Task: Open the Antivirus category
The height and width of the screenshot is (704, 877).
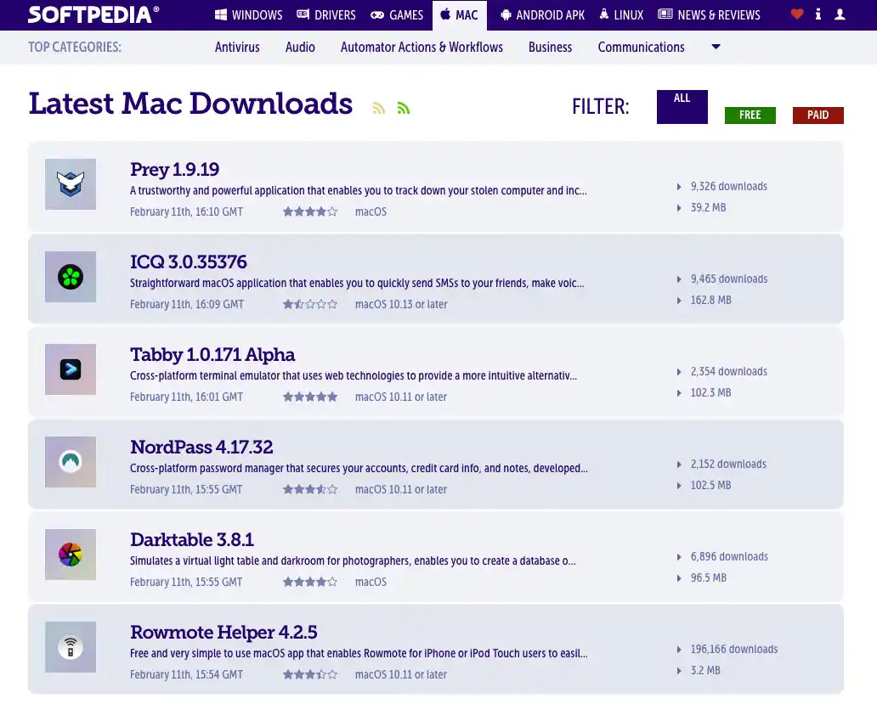Action: 237,47
